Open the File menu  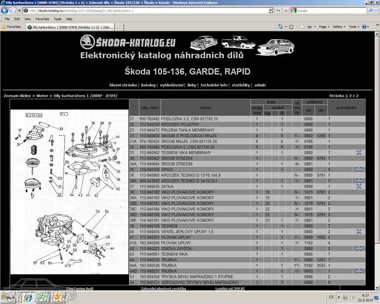click(x=7, y=19)
